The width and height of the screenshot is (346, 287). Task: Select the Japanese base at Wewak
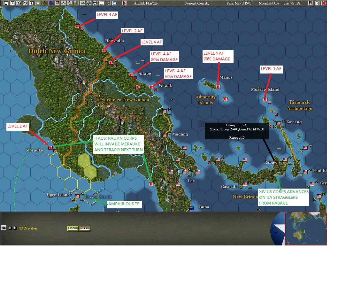[x=151, y=87]
